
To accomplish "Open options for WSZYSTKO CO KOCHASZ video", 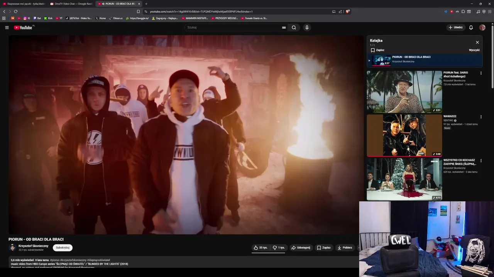I will [x=481, y=160].
